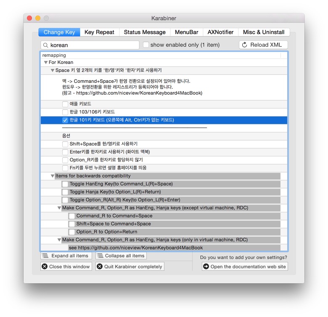This screenshot has height=317, width=328.
Task: Click the Expand all items button
Action: pos(66,256)
